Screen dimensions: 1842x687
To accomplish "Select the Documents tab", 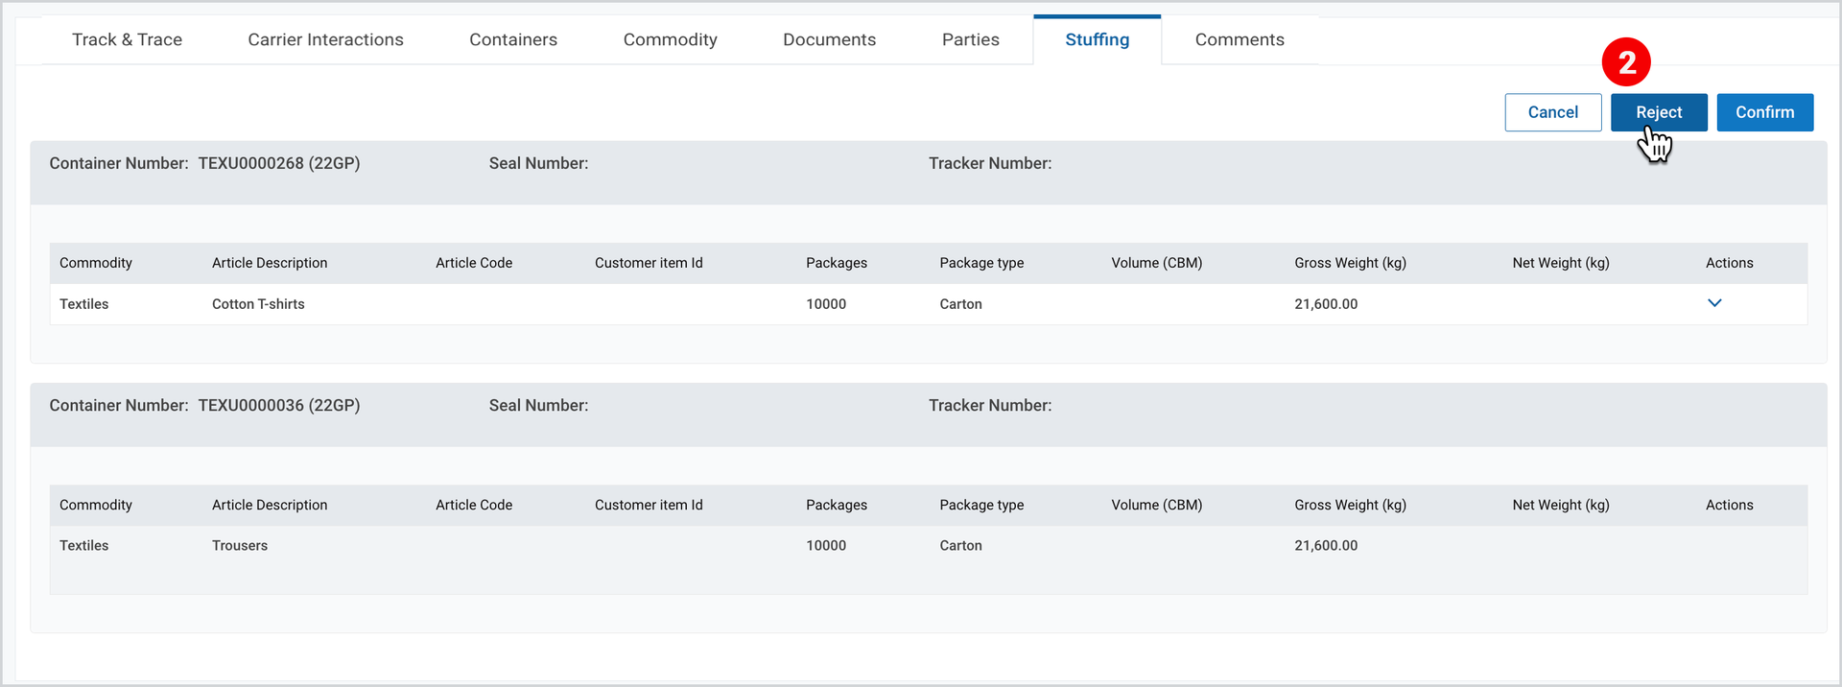I will [x=829, y=39].
